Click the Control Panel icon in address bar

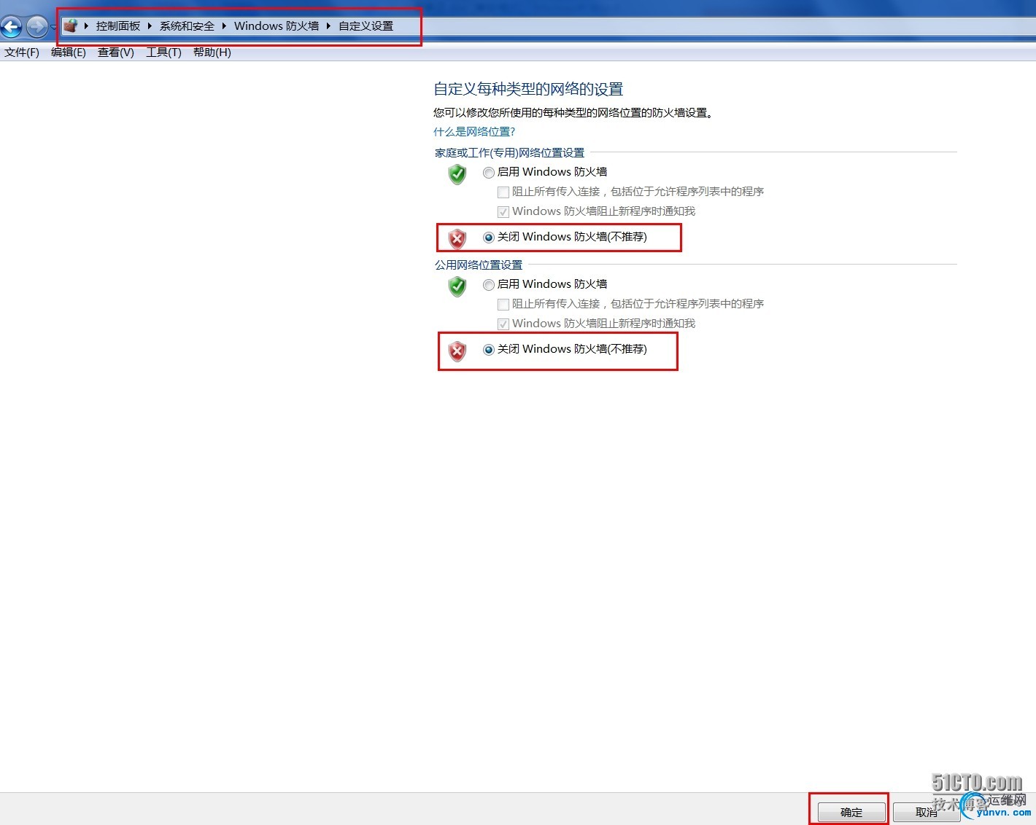tap(70, 26)
